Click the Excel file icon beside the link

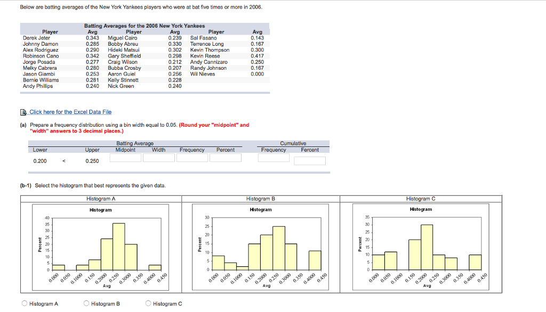24,112
